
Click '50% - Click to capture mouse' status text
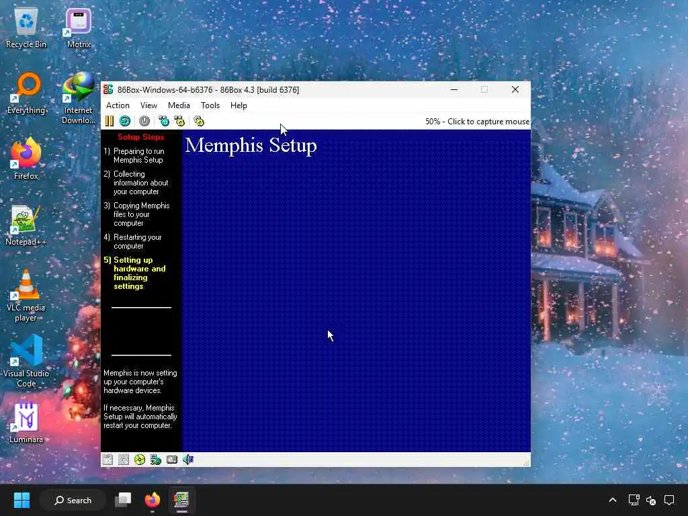477,122
